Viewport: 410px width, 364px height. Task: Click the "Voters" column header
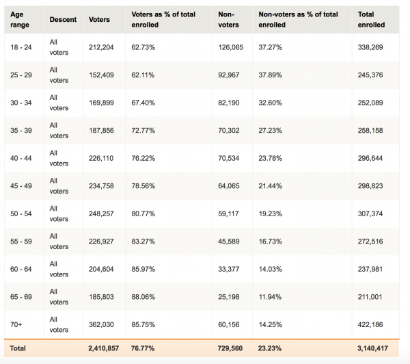(99, 20)
